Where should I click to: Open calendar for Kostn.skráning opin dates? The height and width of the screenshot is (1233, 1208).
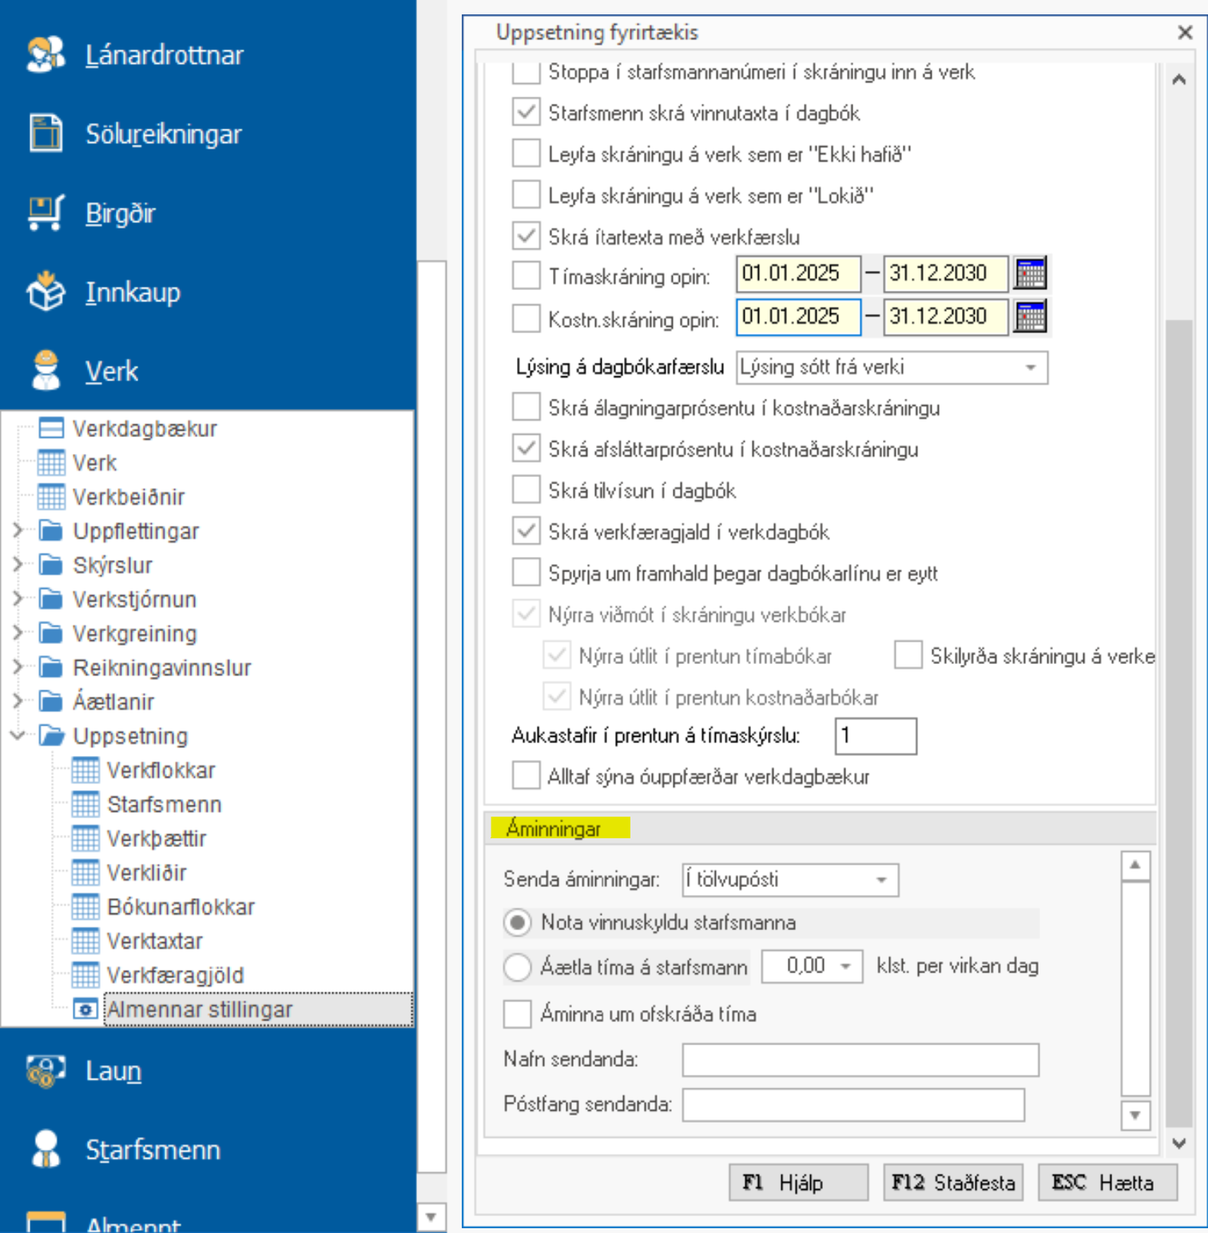pos(1030,317)
